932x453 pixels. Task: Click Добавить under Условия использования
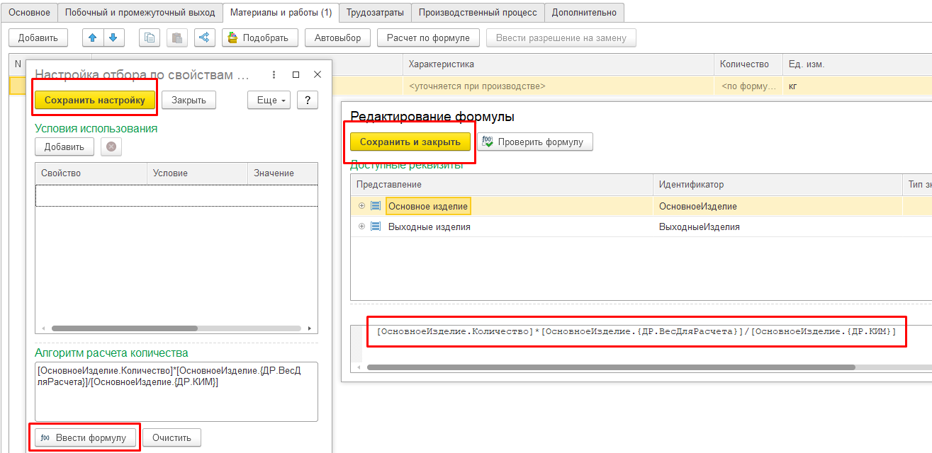tap(64, 147)
